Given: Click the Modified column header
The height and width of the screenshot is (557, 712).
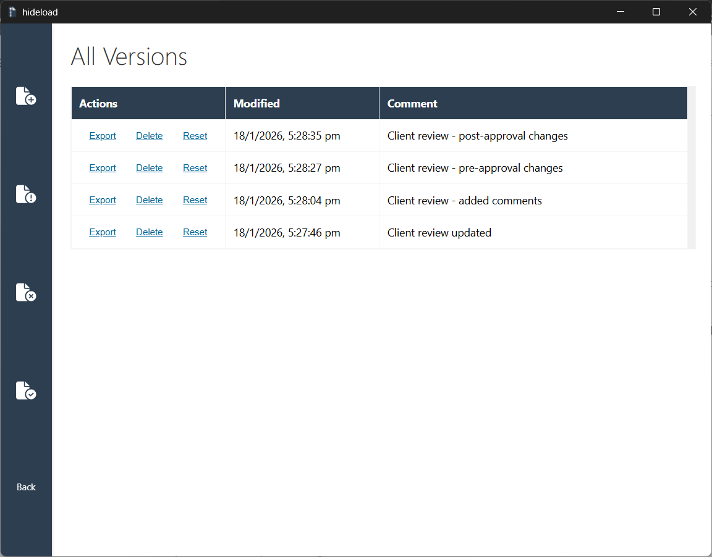Looking at the screenshot, I should click(x=256, y=104).
